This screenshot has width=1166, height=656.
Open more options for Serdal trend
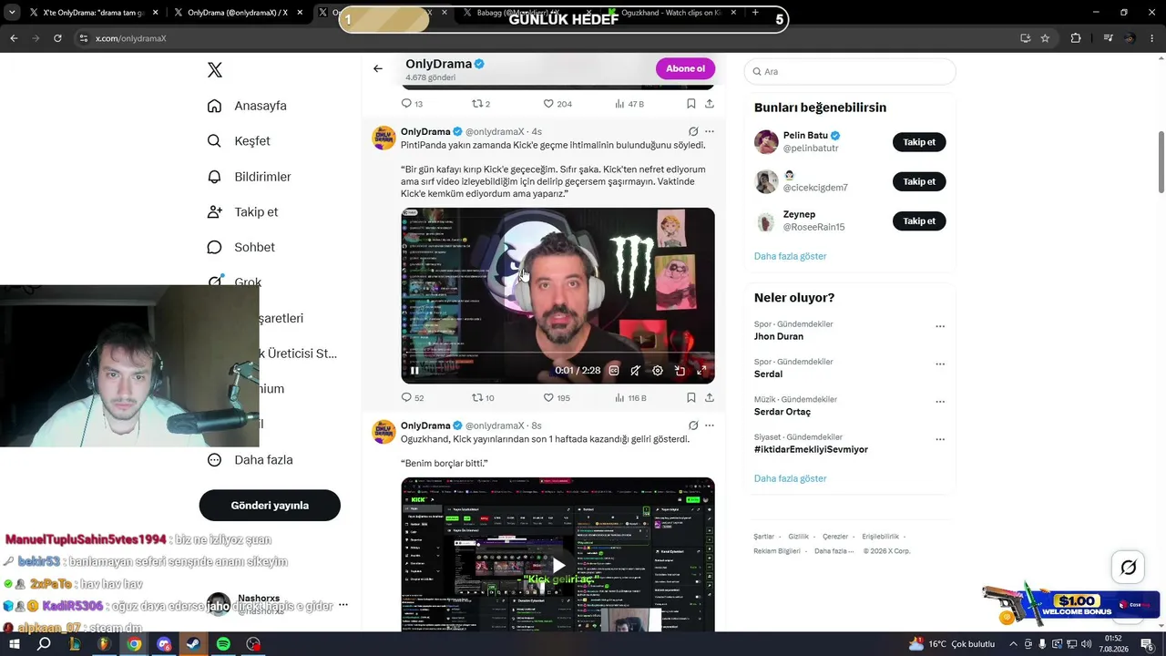click(x=940, y=364)
